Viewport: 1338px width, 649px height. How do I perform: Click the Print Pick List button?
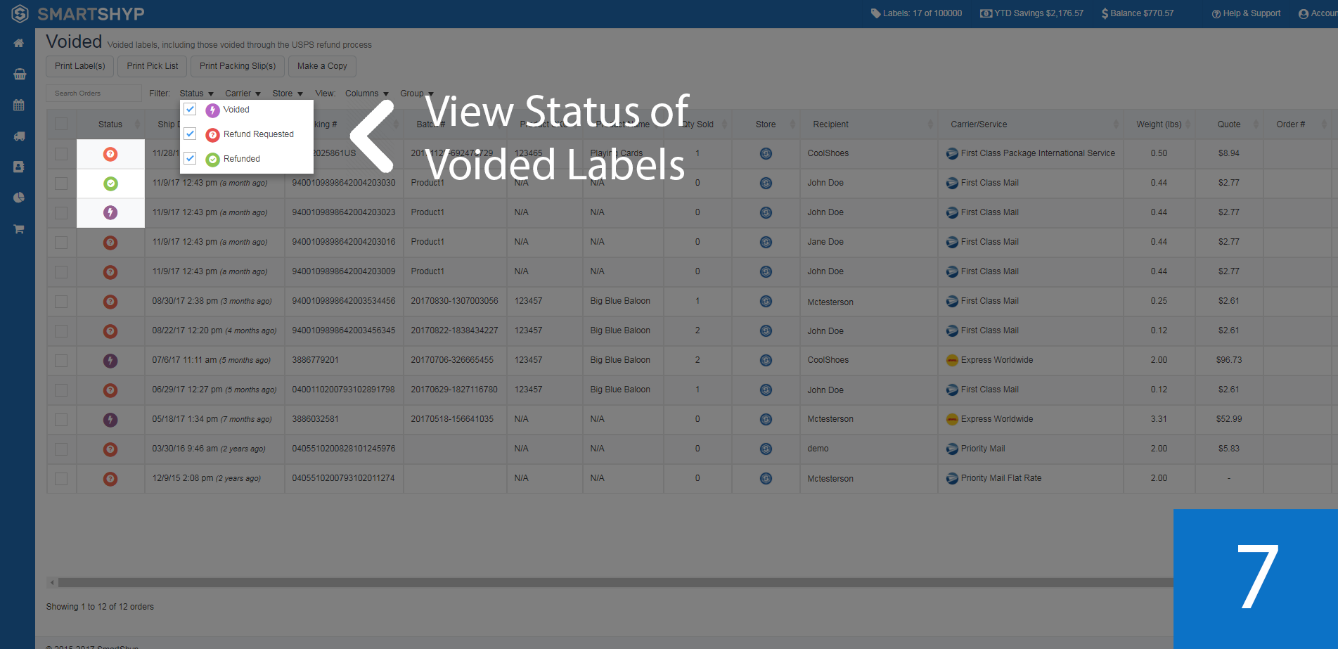tap(153, 66)
